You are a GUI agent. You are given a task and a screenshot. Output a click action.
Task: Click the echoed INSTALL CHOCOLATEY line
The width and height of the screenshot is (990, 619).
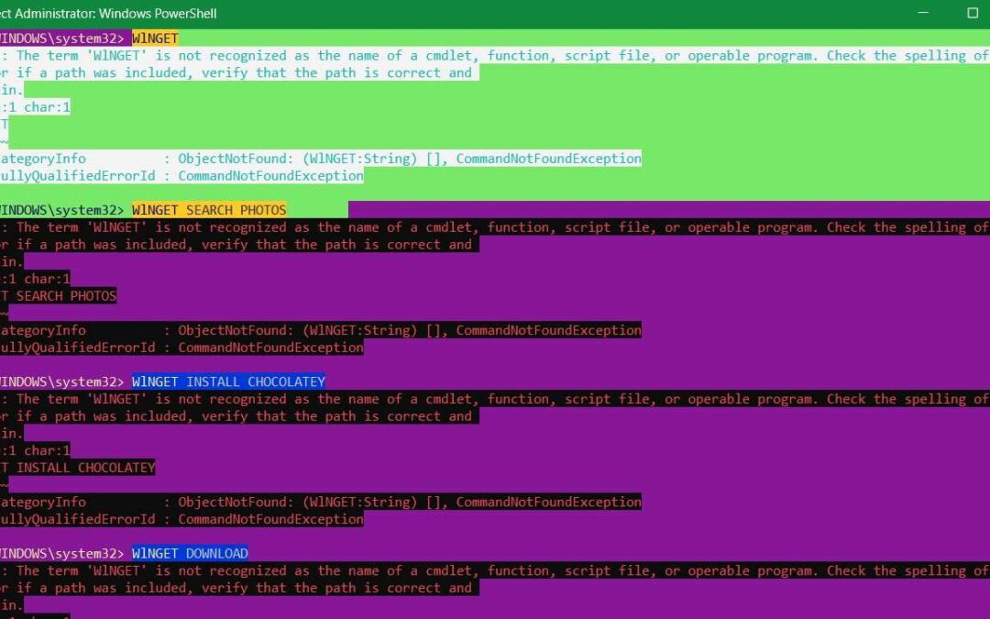pos(77,467)
